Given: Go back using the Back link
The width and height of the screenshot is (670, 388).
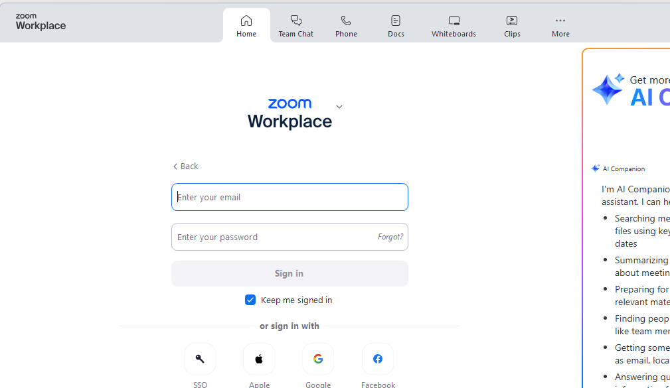Looking at the screenshot, I should click(x=185, y=166).
